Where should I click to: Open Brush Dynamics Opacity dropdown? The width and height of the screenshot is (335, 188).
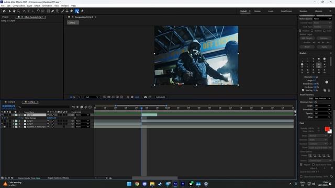pos(322,113)
